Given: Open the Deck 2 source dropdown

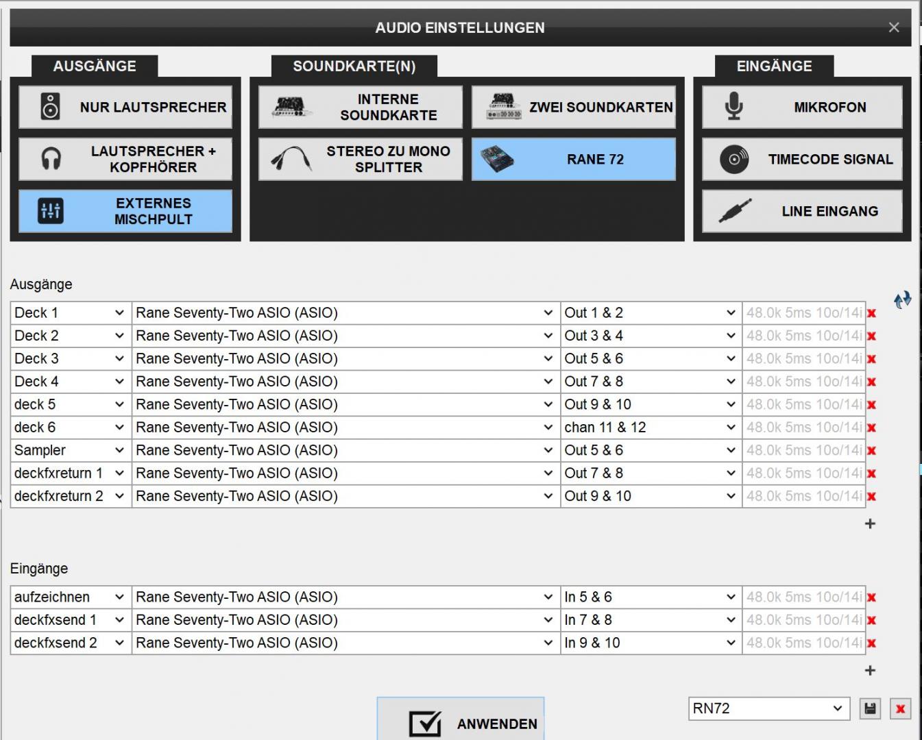Looking at the screenshot, I should click(x=71, y=336).
